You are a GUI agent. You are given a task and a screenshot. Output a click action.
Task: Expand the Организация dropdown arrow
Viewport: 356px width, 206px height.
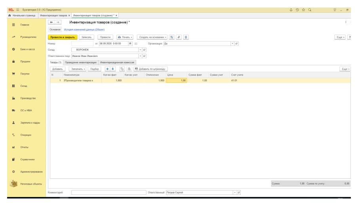pos(232,44)
